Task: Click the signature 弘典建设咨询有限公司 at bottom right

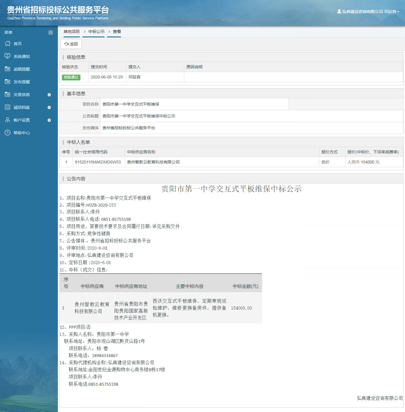Action: click(380, 398)
